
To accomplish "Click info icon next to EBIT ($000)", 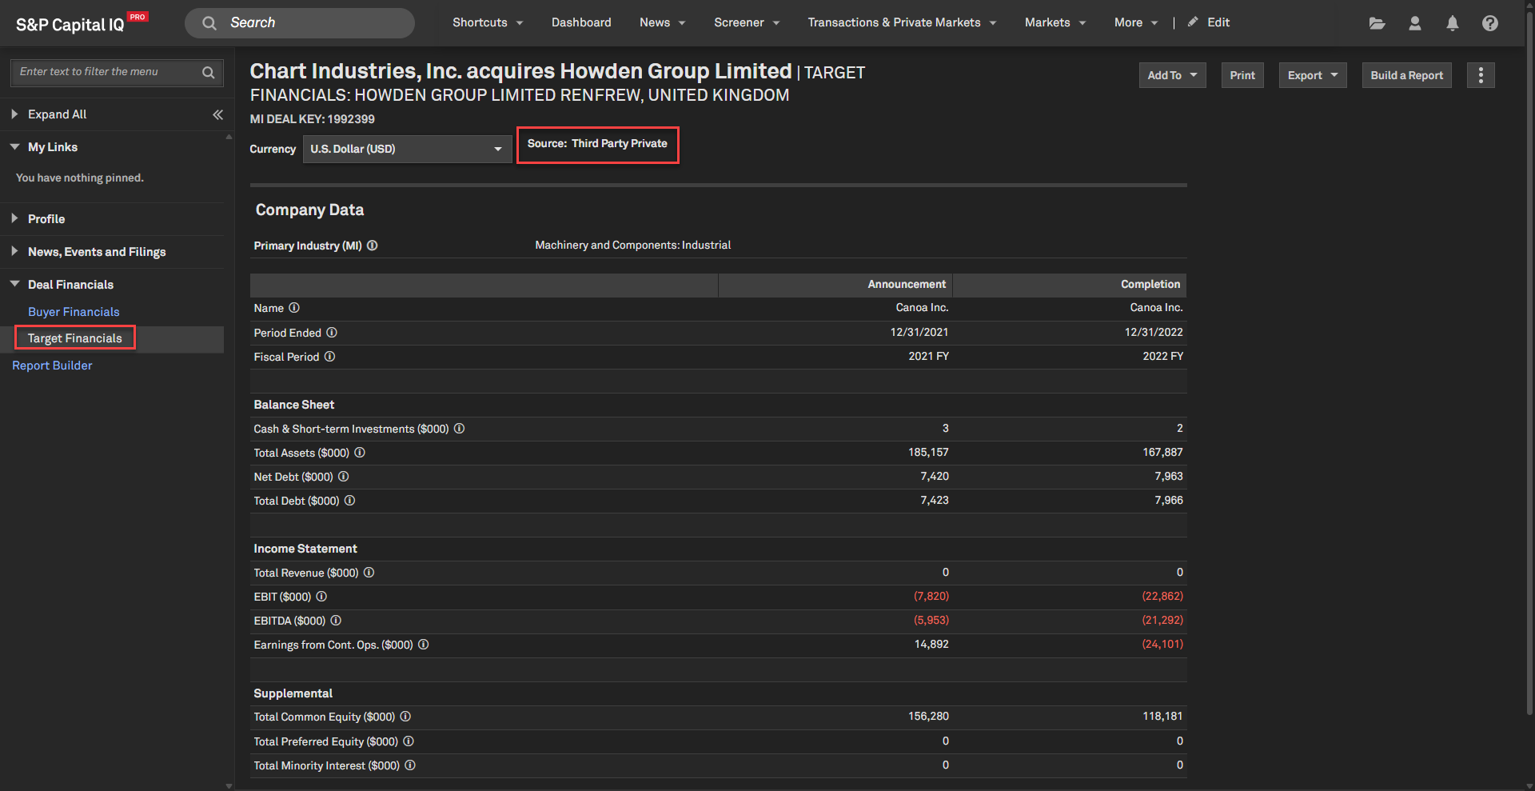I will pos(321,597).
